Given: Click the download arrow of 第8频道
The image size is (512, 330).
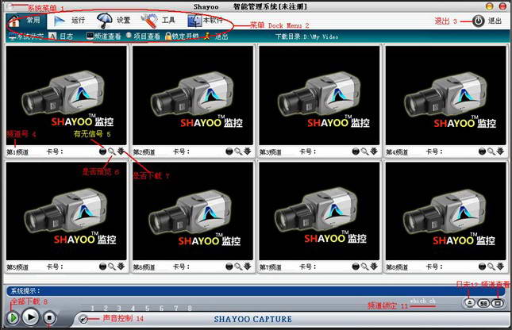Looking at the screenshot, I should 500,267.
